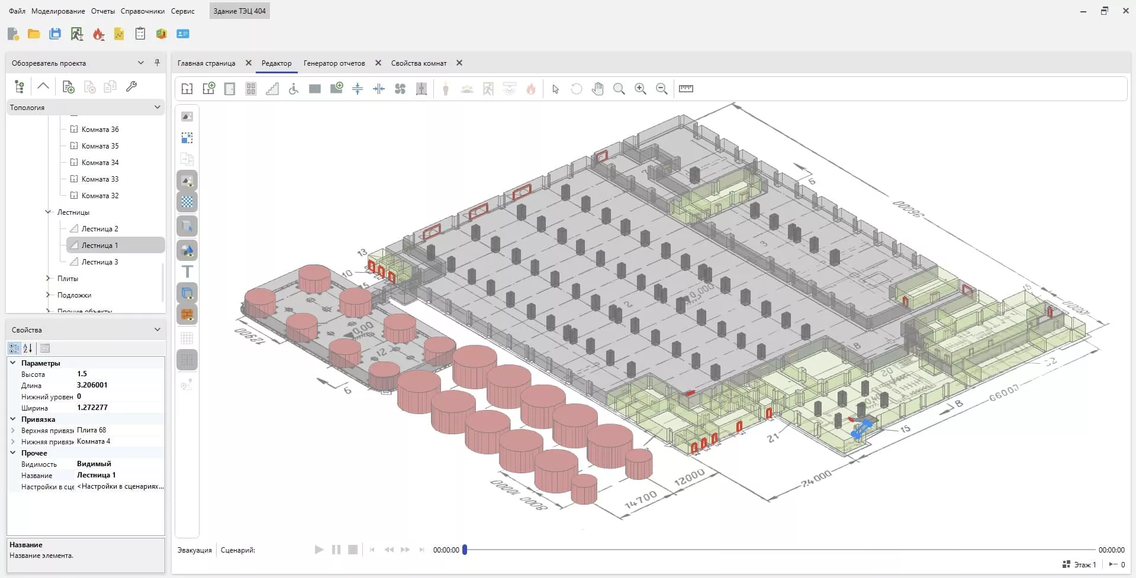The width and height of the screenshot is (1136, 578).
Task: Collapse the Лестницы tree node
Action: (49, 212)
